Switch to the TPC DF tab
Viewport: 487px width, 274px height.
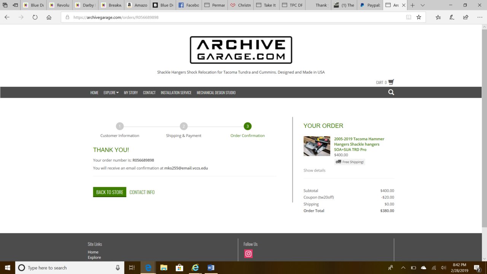coord(292,5)
